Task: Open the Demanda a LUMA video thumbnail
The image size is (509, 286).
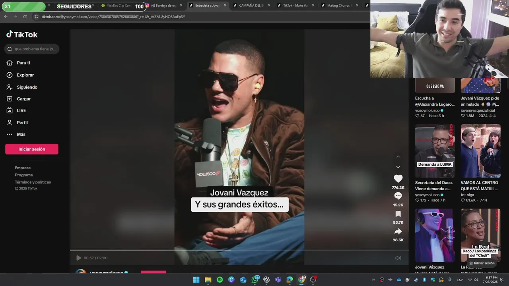Action: point(435,151)
